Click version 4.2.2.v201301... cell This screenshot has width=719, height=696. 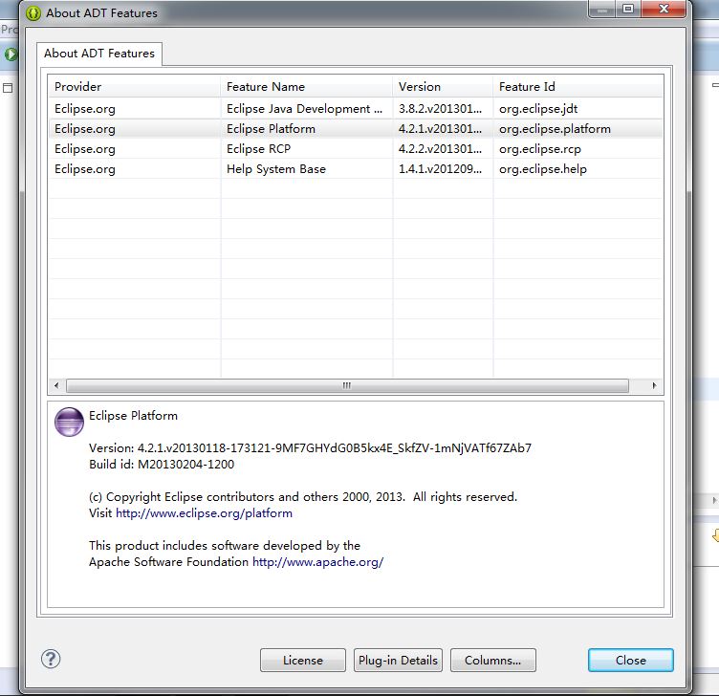(440, 149)
